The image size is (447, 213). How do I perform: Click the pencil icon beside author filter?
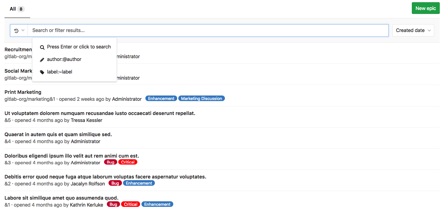(42, 60)
